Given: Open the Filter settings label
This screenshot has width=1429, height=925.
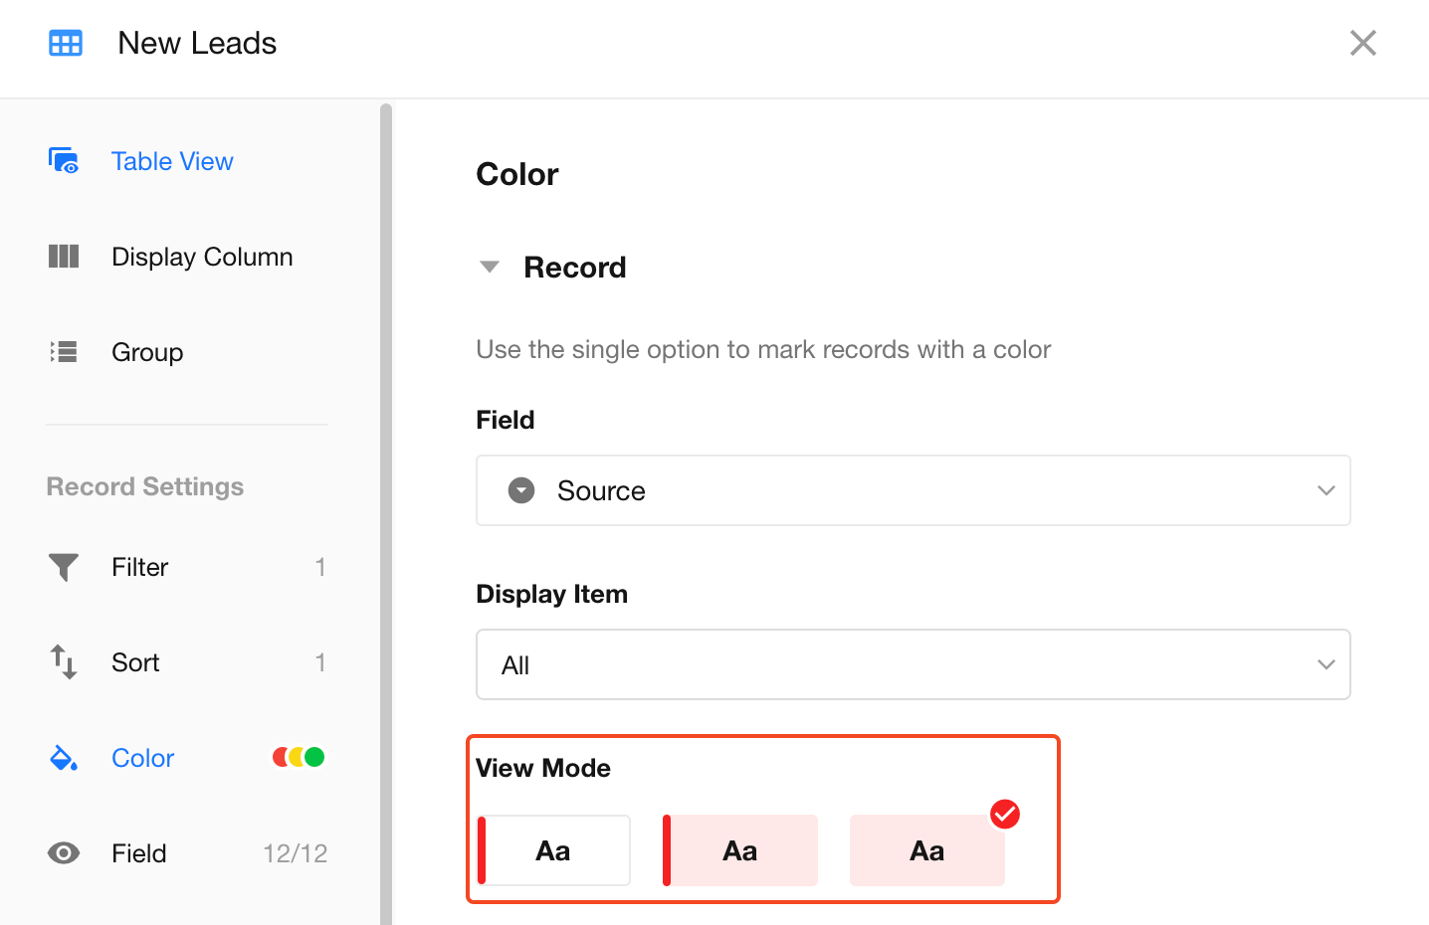Looking at the screenshot, I should pyautogui.click(x=139, y=567).
